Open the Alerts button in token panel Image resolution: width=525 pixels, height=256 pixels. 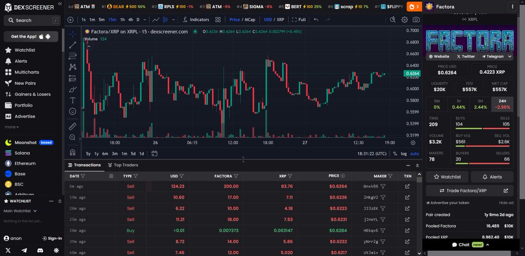point(492,177)
